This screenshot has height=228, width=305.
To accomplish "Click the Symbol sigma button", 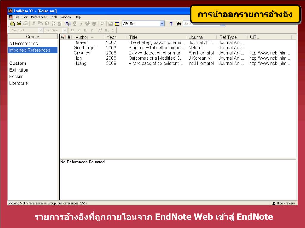I will 113,30.
